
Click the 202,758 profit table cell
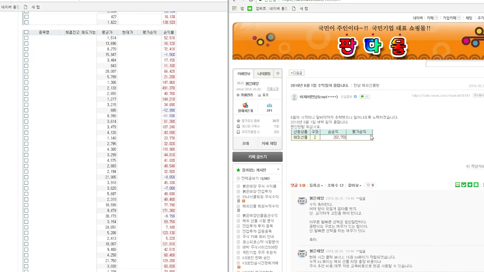click(333, 138)
